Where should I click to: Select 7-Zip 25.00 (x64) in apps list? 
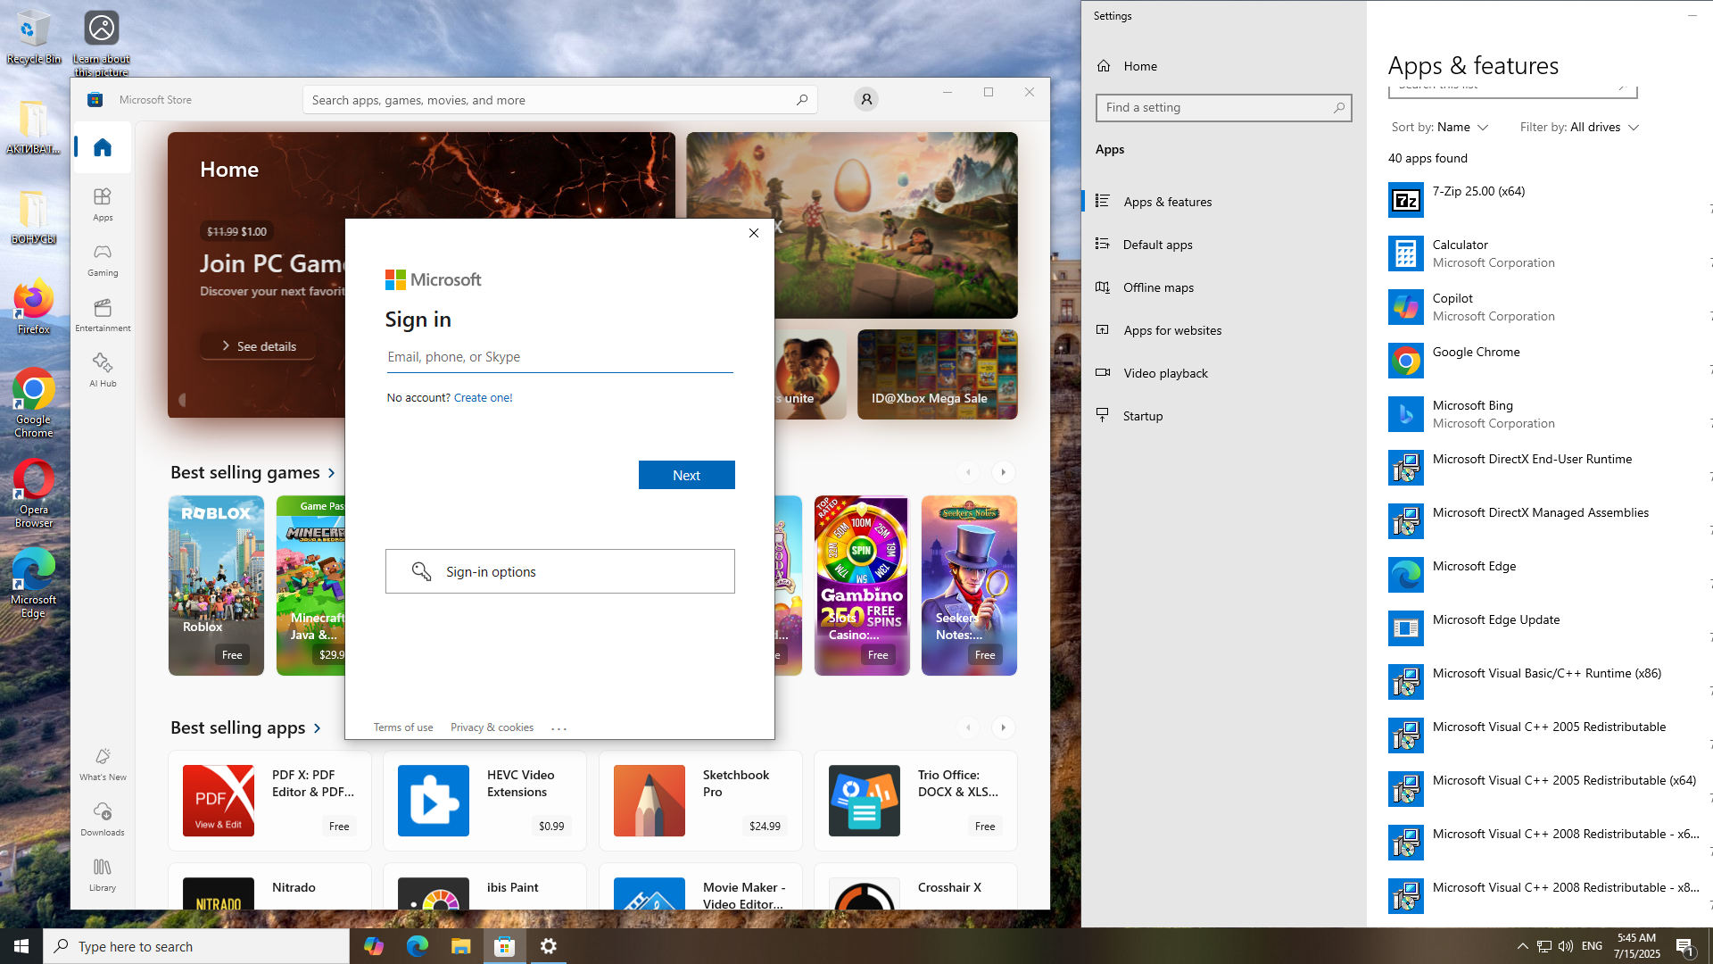click(x=1551, y=200)
